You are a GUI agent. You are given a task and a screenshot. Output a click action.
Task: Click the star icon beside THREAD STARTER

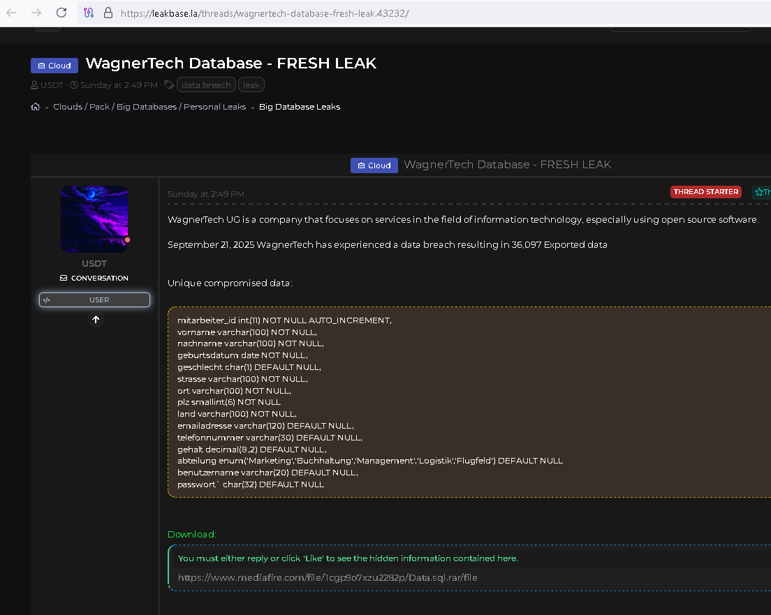(760, 192)
